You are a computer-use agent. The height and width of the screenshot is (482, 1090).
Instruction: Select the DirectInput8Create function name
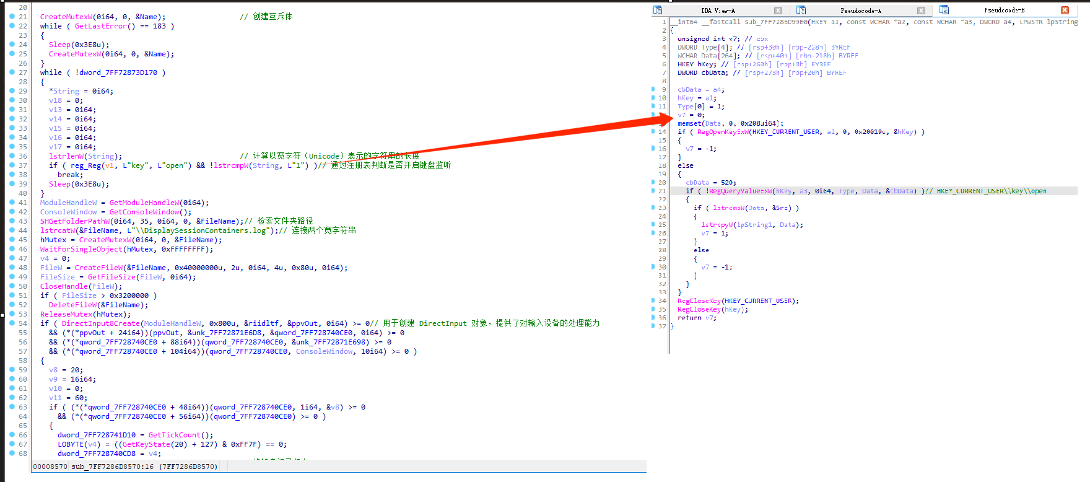(x=101, y=323)
